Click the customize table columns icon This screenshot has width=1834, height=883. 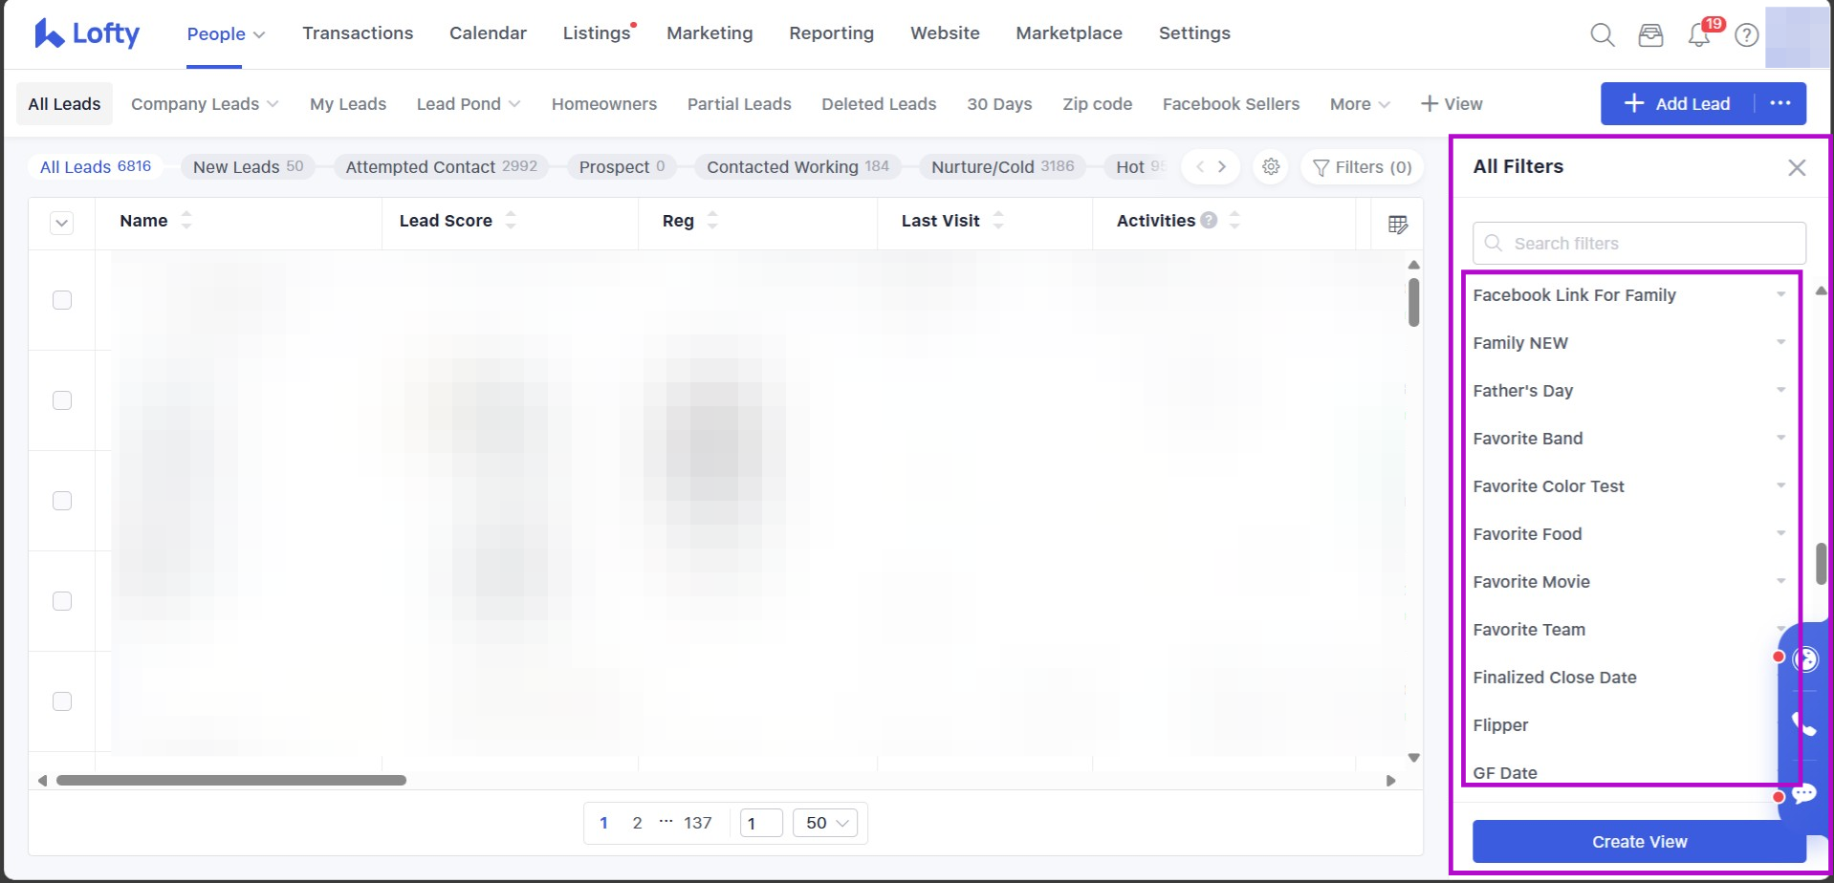coord(1397,225)
